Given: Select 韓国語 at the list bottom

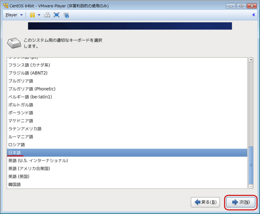Looking at the screenshot, I should (15, 184).
